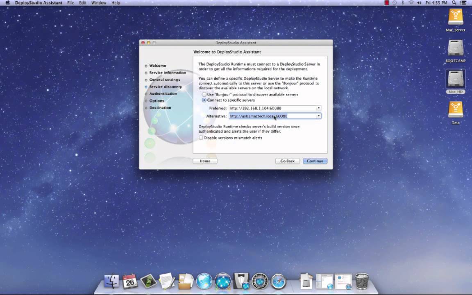Viewport: 472px width, 295px height.
Task: Open first minimized window thumbnail in dock
Action: tap(324, 281)
